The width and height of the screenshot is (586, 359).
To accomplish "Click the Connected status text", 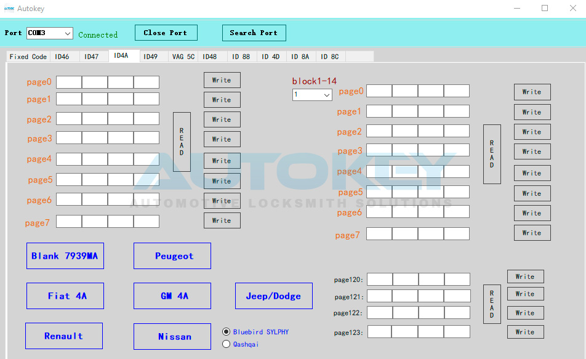I will [98, 34].
